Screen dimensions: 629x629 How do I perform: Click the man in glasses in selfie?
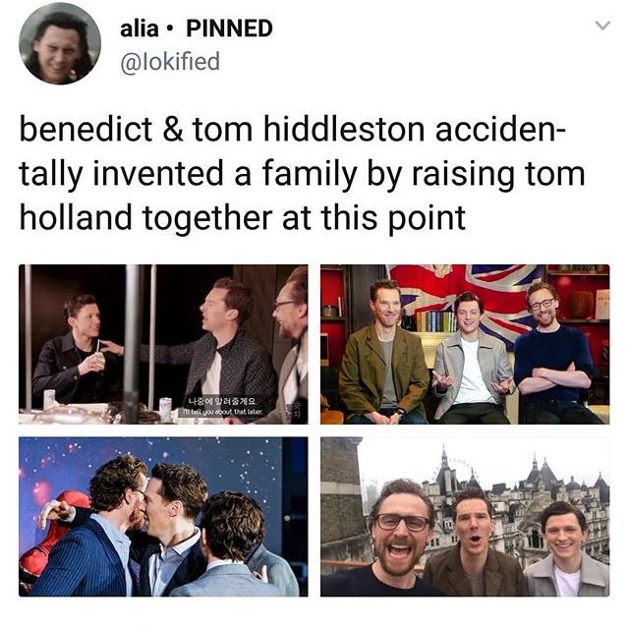click(x=399, y=538)
